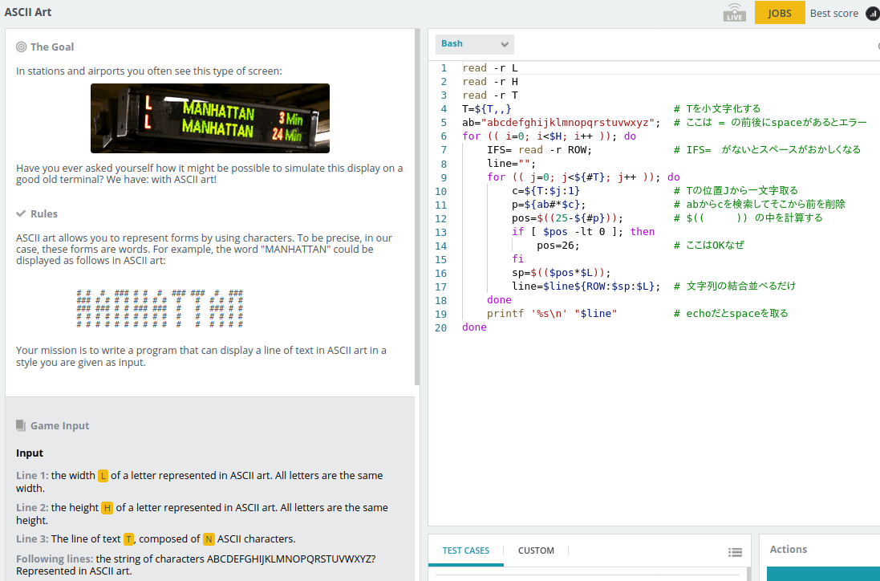Image resolution: width=880 pixels, height=581 pixels.
Task: Click the problem statement panel scrollbar
Action: (x=416, y=207)
